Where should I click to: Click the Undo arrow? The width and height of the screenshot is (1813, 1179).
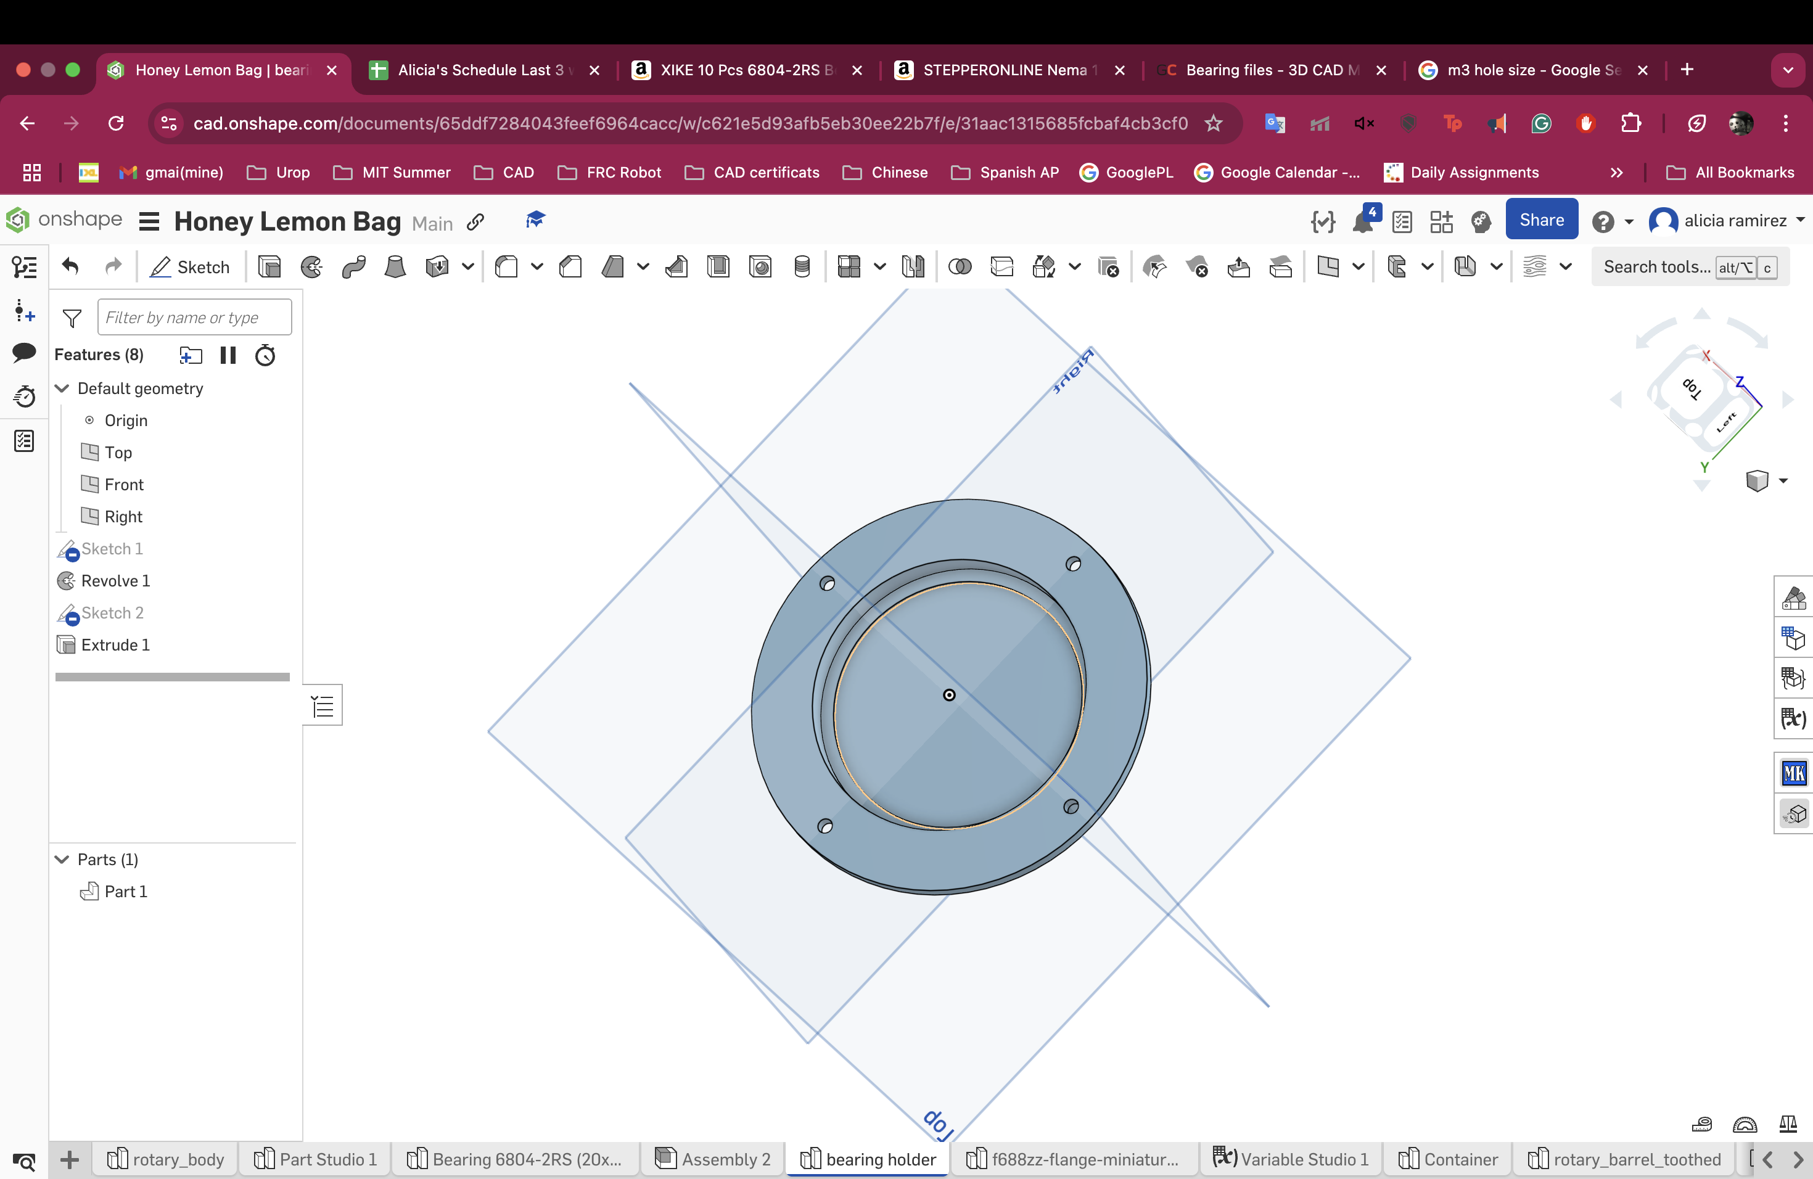(x=71, y=266)
